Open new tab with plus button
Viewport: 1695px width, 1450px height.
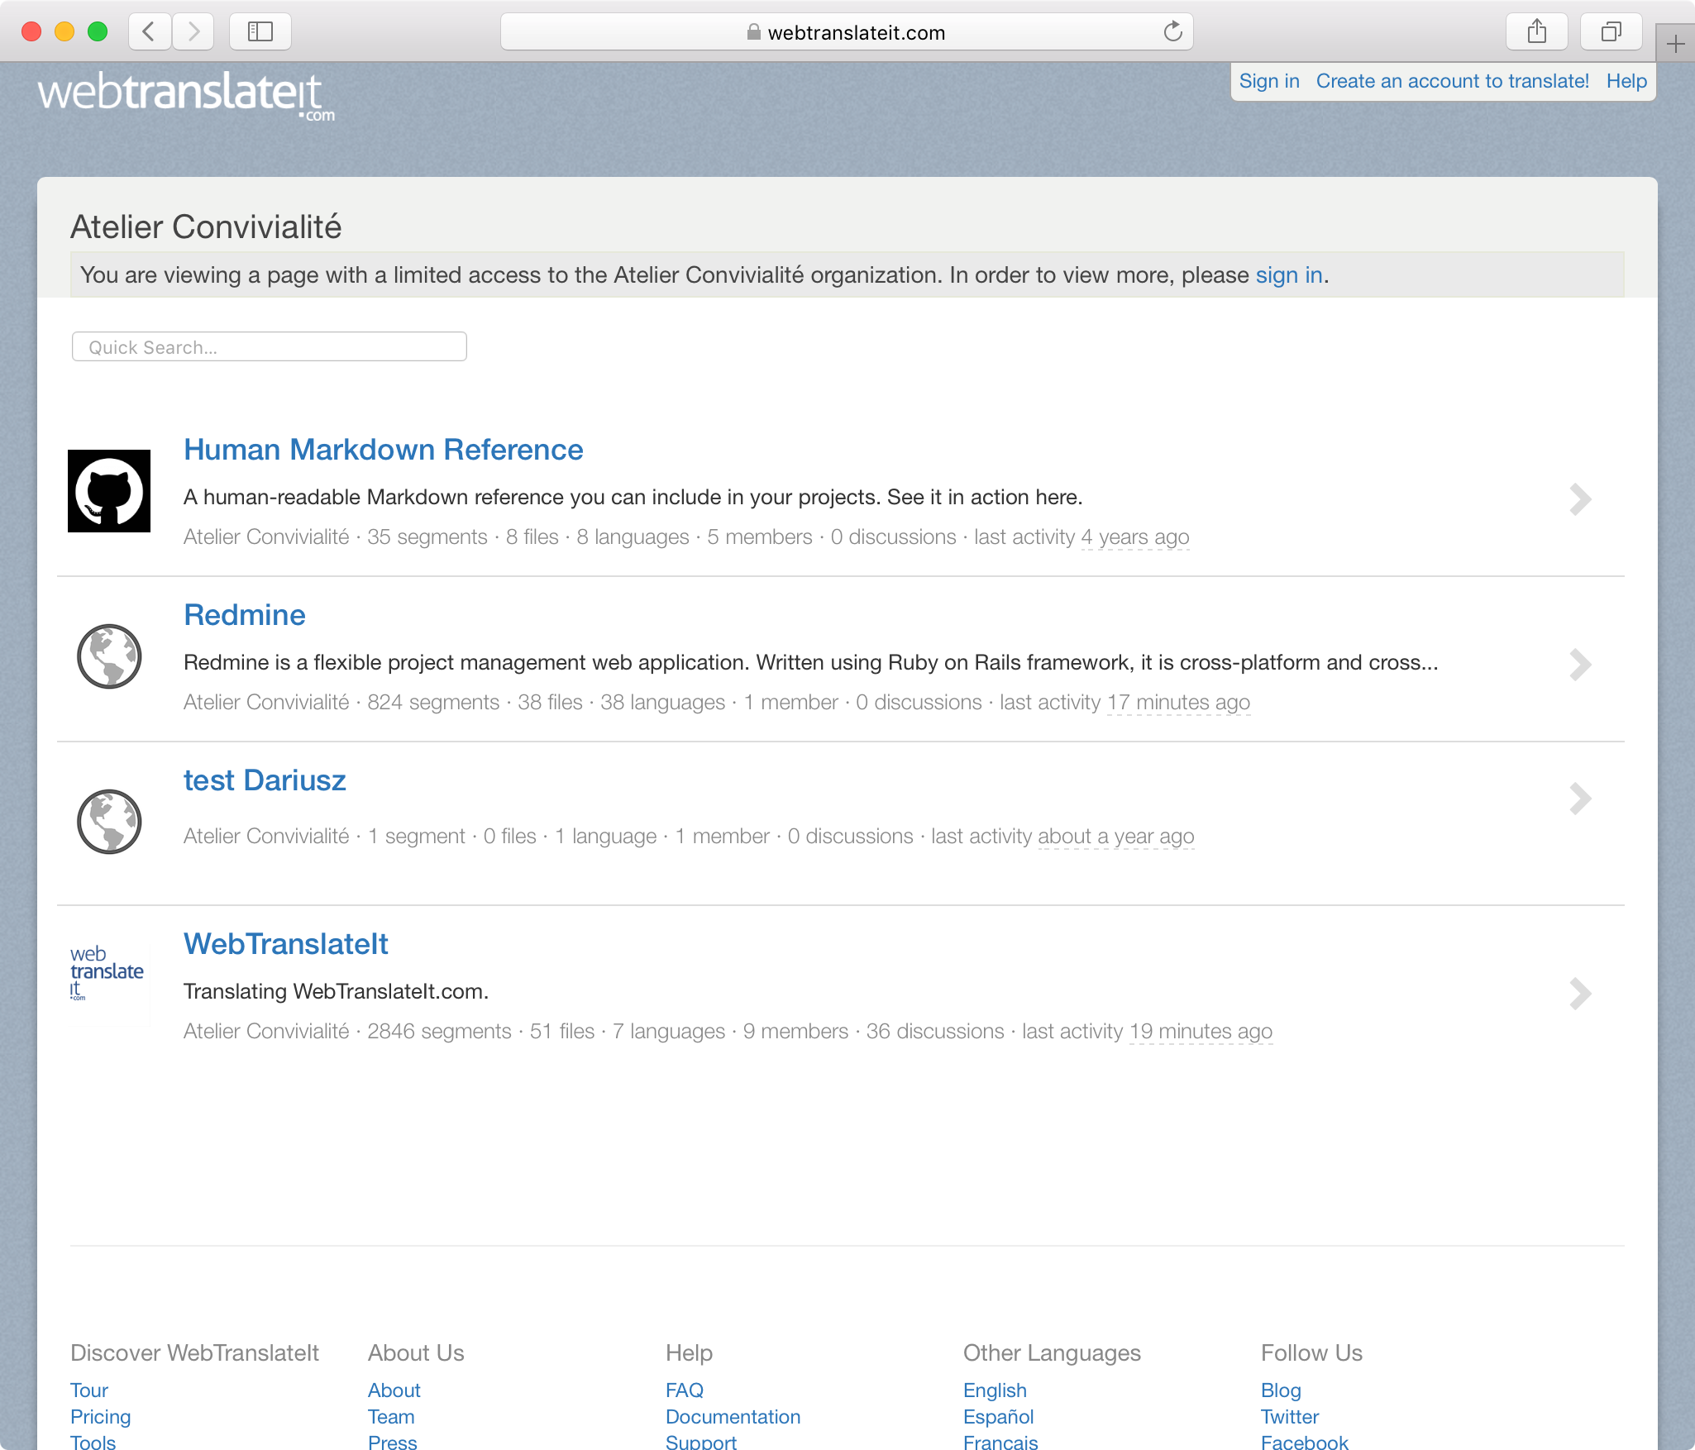pyautogui.click(x=1675, y=44)
